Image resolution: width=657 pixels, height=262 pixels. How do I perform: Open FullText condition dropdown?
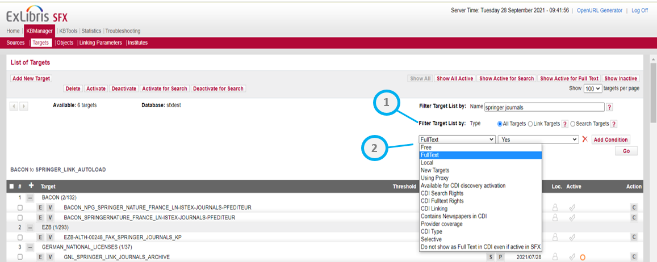point(457,140)
